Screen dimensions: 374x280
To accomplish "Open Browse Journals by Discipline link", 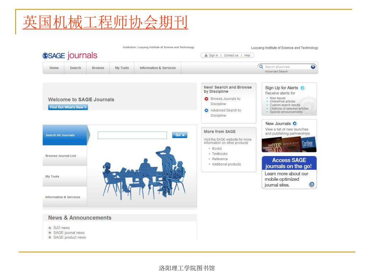I will pyautogui.click(x=225, y=101).
